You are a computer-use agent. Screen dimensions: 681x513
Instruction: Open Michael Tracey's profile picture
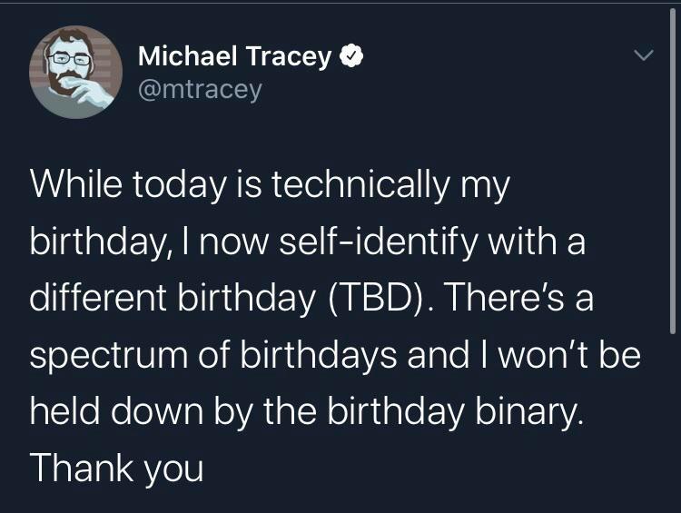point(75,72)
